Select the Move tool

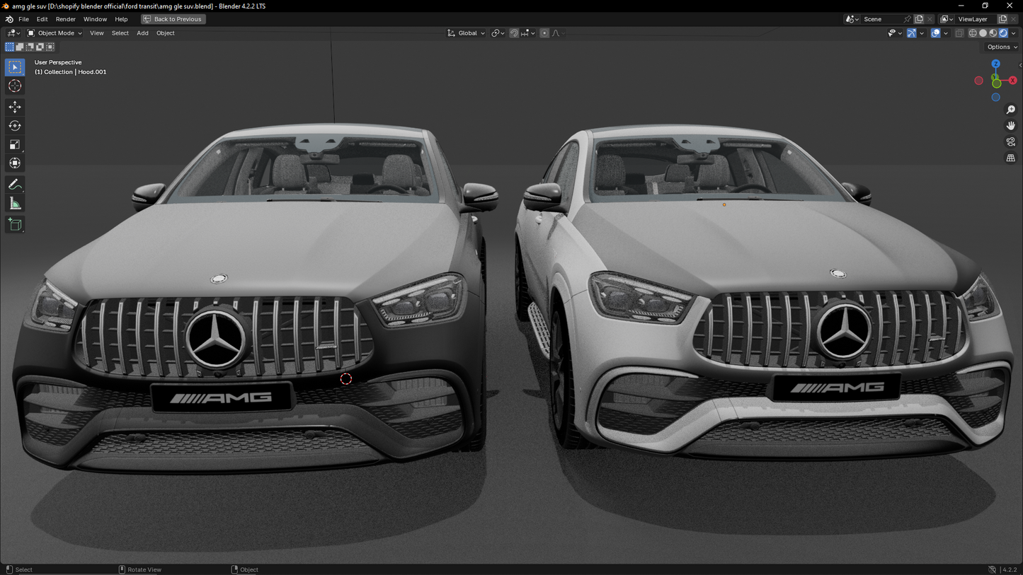point(14,106)
